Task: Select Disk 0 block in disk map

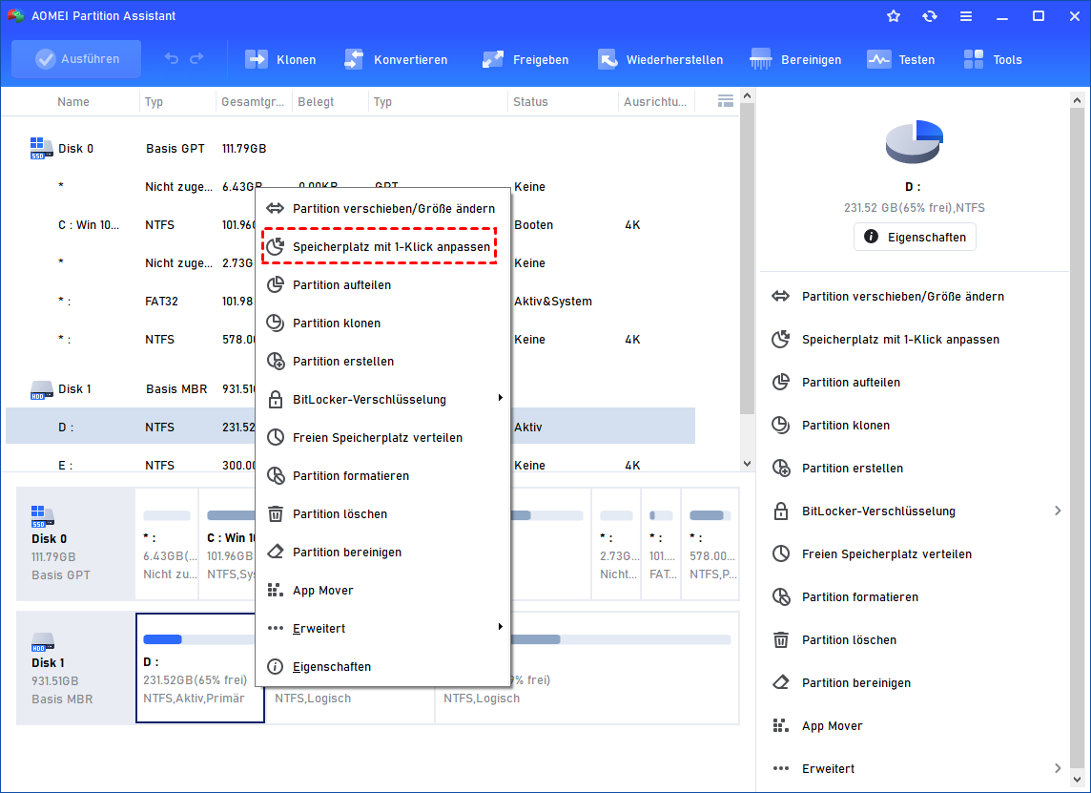Action: point(75,544)
